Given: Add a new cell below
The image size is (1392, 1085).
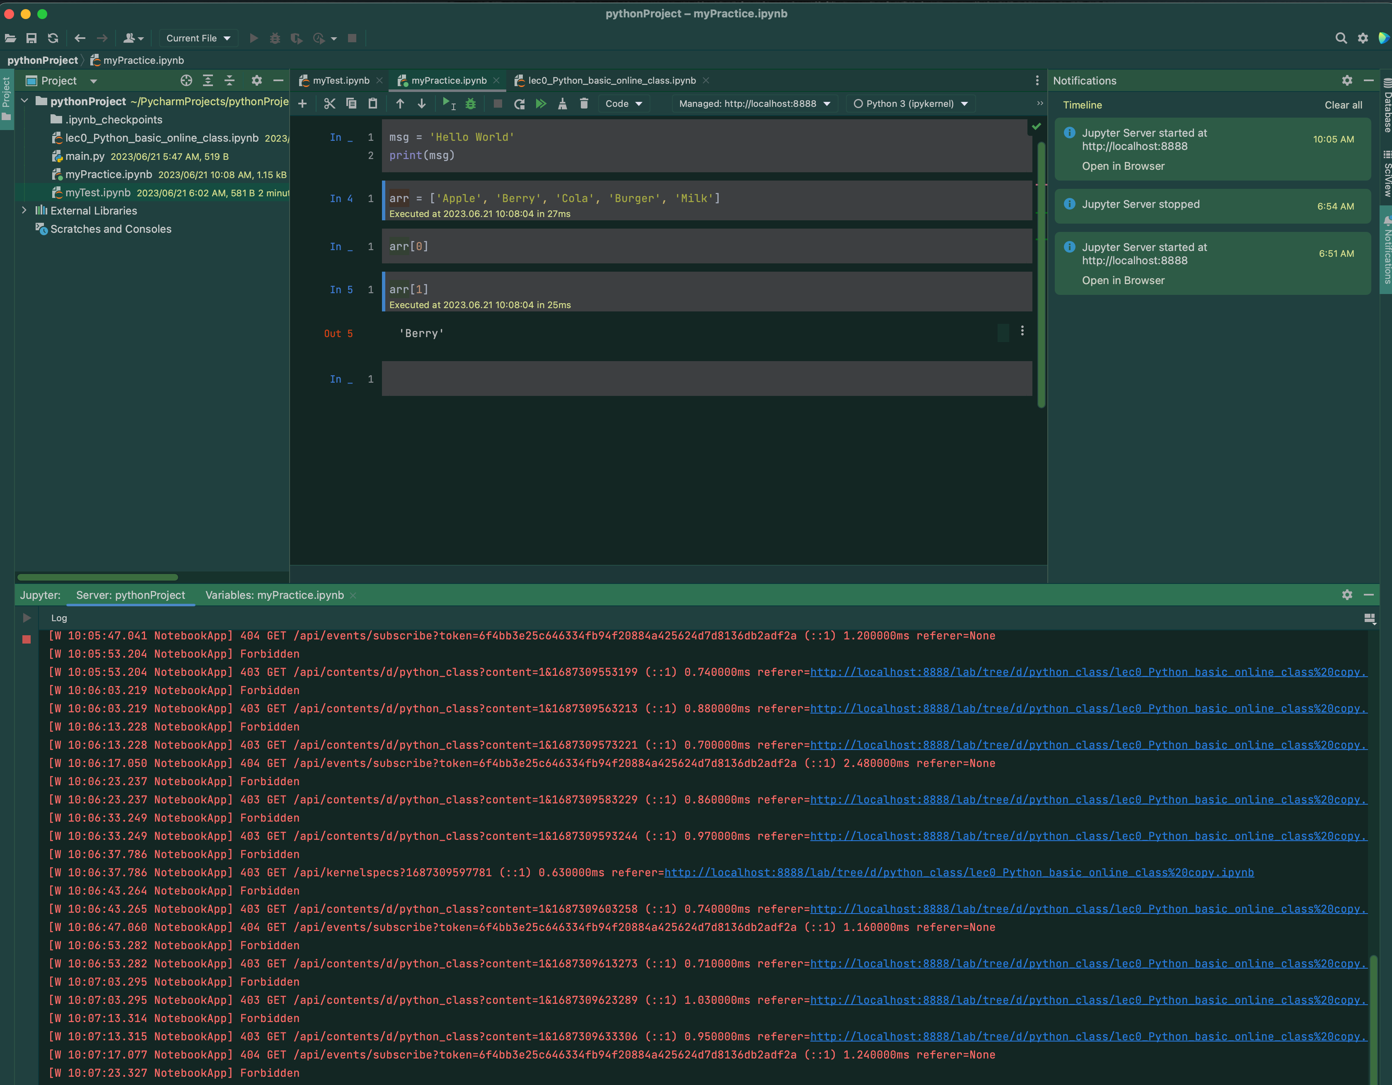Looking at the screenshot, I should point(303,104).
